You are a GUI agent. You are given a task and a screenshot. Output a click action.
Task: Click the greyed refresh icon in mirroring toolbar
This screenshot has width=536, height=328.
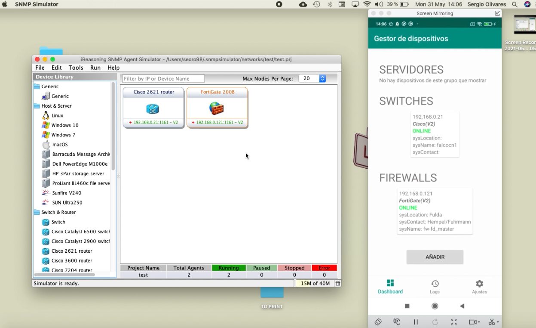coord(435,322)
